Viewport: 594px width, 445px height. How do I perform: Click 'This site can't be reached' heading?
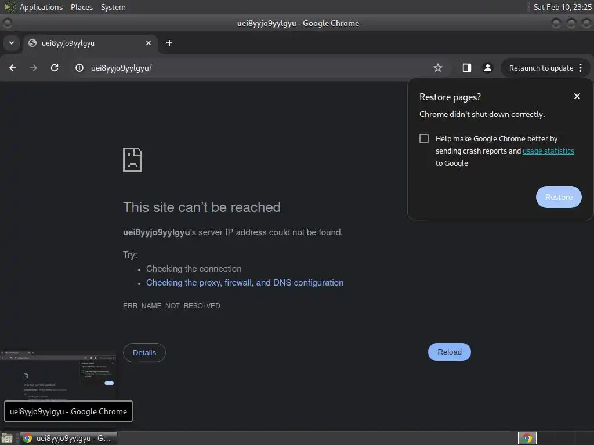pyautogui.click(x=201, y=207)
